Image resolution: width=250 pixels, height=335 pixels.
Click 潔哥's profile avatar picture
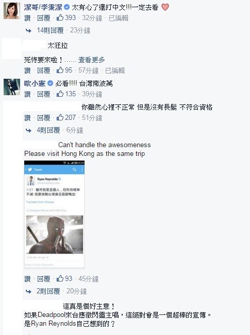point(12,11)
